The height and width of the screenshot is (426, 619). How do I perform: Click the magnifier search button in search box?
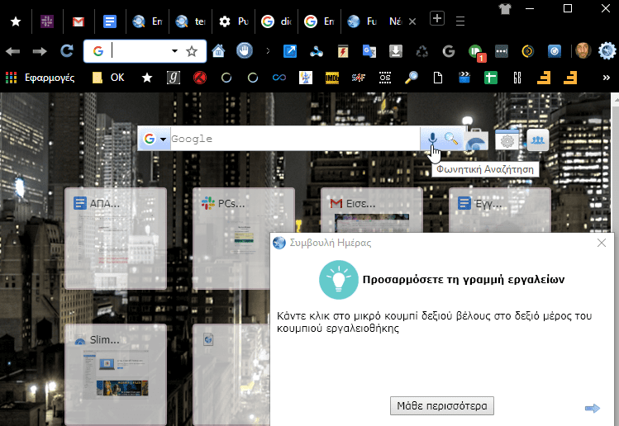click(451, 139)
